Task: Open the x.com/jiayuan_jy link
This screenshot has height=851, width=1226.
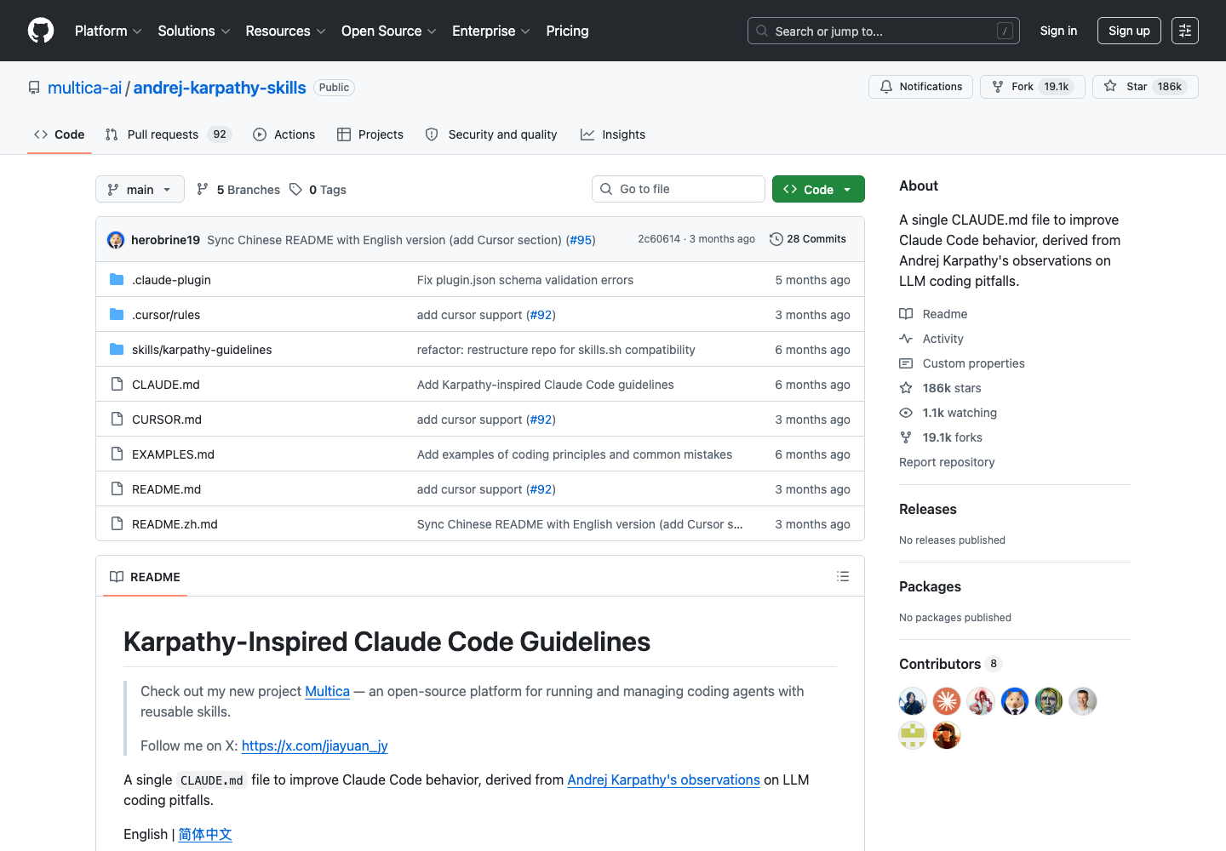Action: click(315, 745)
